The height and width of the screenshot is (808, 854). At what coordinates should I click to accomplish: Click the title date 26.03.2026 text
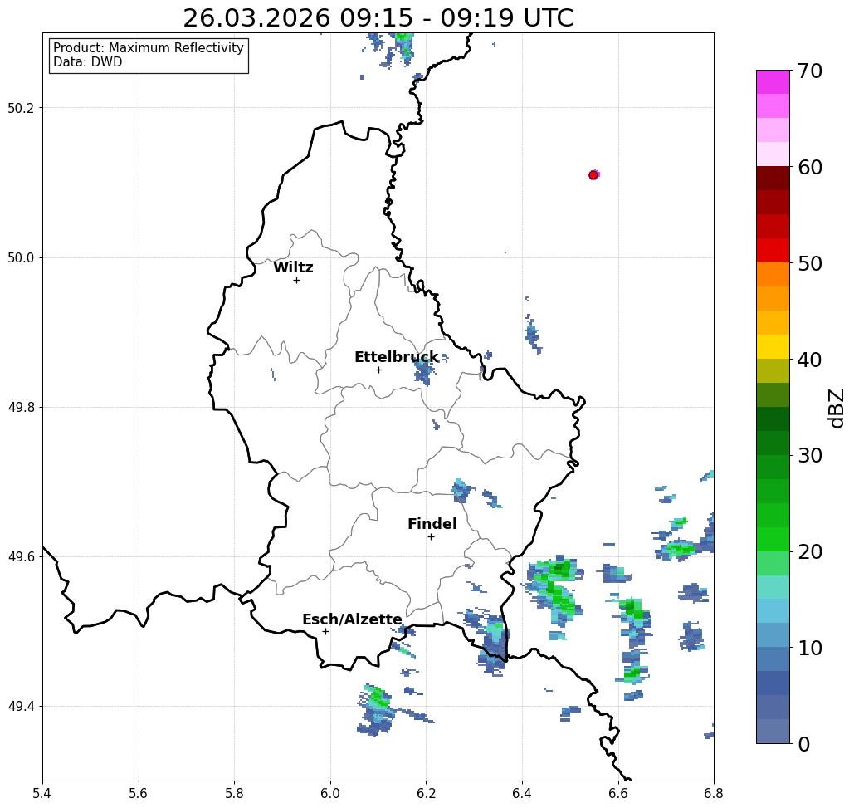click(x=256, y=18)
